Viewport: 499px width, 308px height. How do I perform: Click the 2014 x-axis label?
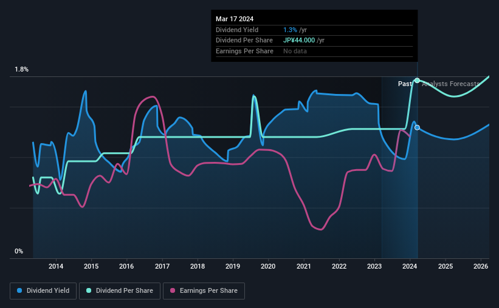56,266
